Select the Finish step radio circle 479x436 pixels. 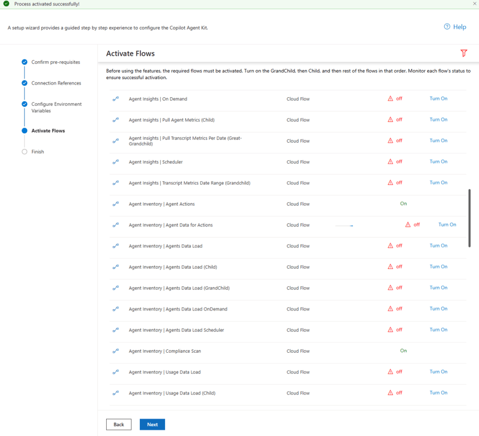24,152
